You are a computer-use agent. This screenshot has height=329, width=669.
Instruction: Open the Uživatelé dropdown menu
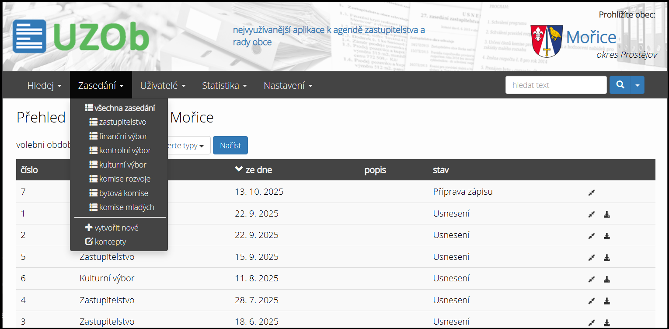point(163,85)
